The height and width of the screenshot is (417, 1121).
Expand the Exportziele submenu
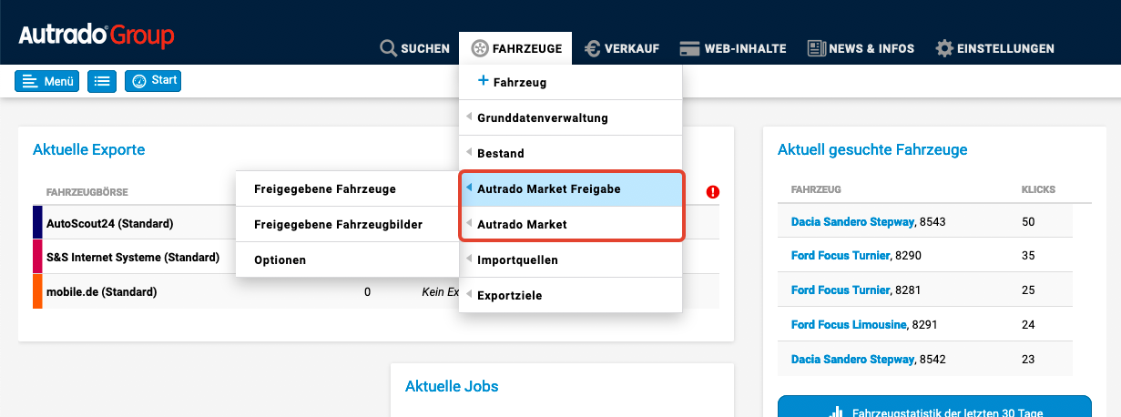coord(510,295)
